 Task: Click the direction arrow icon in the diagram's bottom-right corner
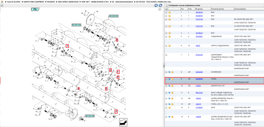pos(124,122)
